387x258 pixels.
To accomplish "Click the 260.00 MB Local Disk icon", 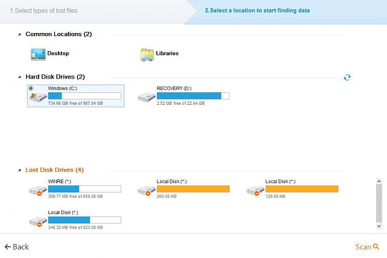I will [x=147, y=191].
